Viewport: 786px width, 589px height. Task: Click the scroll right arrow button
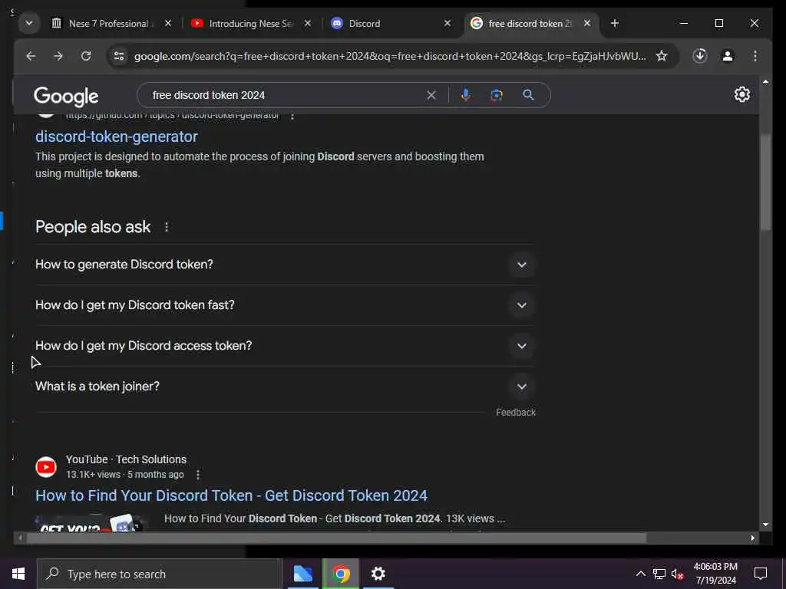tap(752, 538)
